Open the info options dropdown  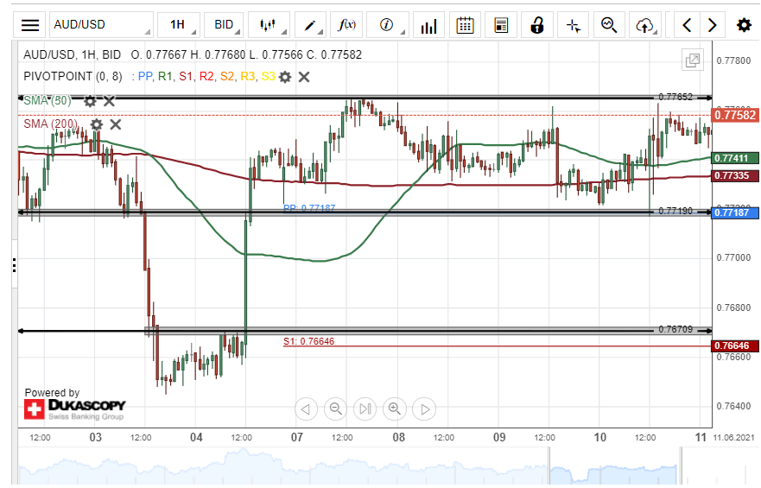pos(387,25)
